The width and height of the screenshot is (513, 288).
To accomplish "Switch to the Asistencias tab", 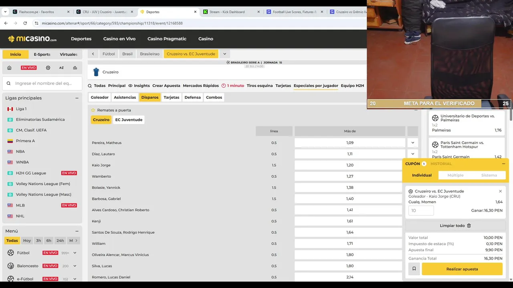I will coord(125,97).
